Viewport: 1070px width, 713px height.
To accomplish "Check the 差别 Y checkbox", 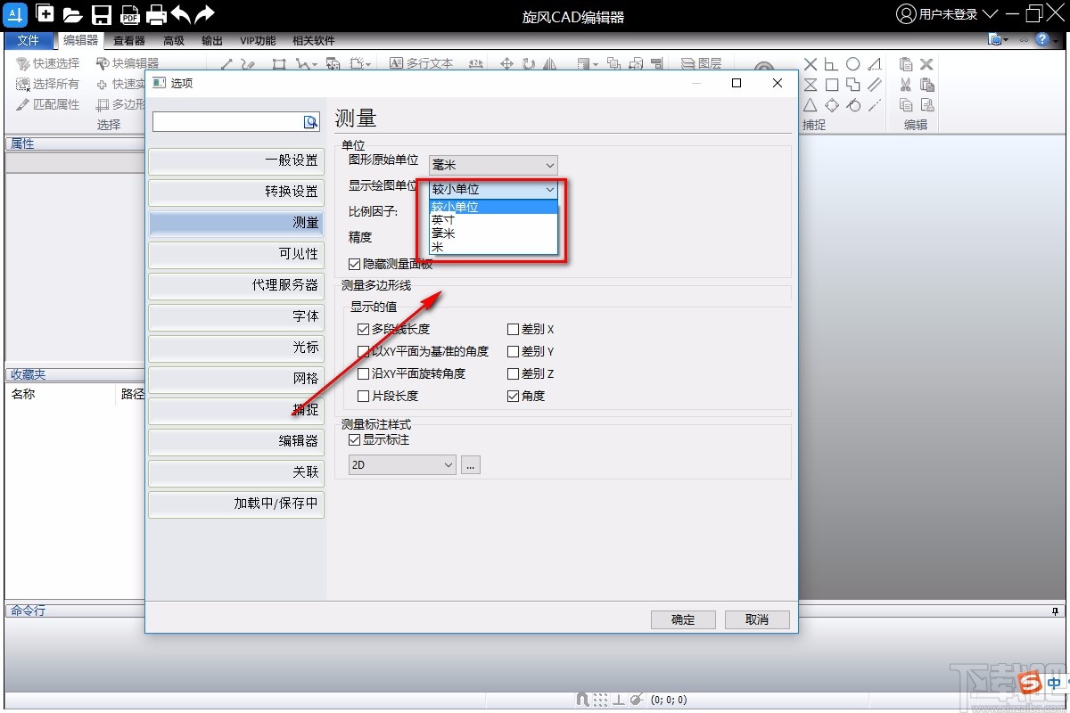I will pyautogui.click(x=514, y=351).
